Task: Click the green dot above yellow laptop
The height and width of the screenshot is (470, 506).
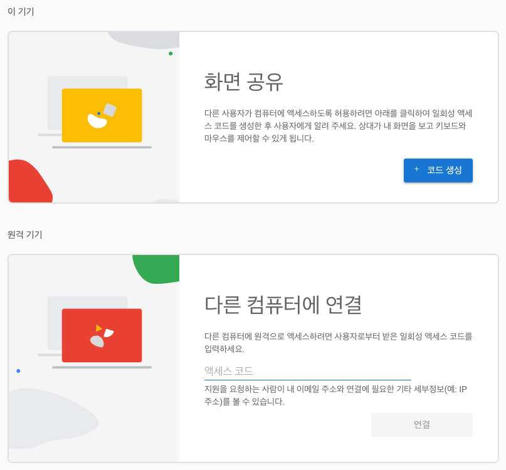Action: (x=171, y=53)
